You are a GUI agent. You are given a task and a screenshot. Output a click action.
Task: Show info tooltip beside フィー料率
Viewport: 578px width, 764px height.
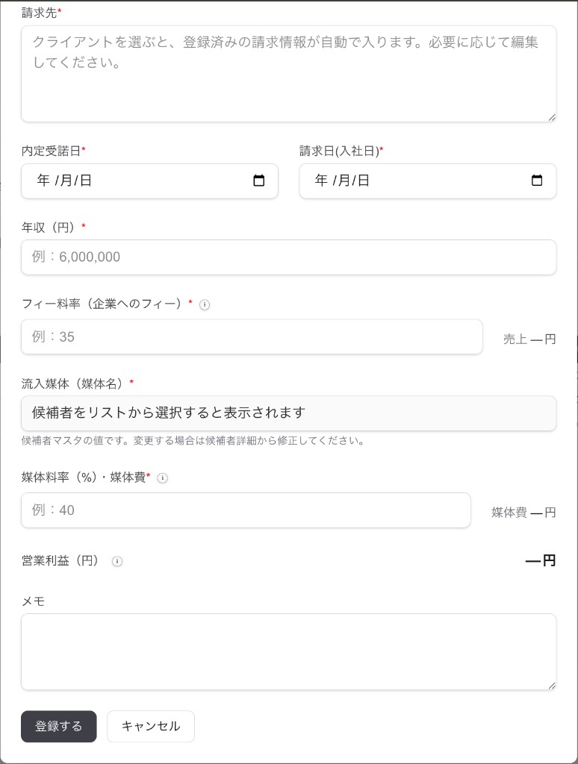click(x=205, y=305)
